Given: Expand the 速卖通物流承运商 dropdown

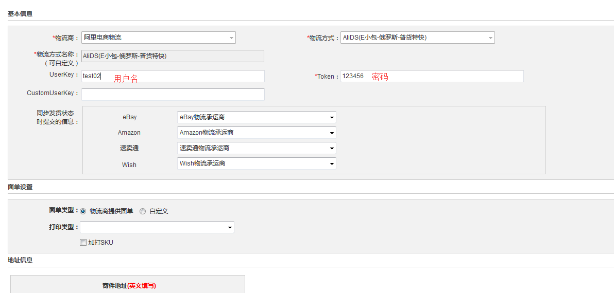Looking at the screenshot, I should pos(257,148).
